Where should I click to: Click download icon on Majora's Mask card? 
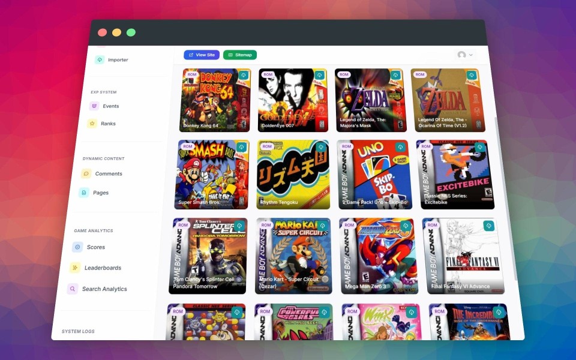[x=395, y=75]
